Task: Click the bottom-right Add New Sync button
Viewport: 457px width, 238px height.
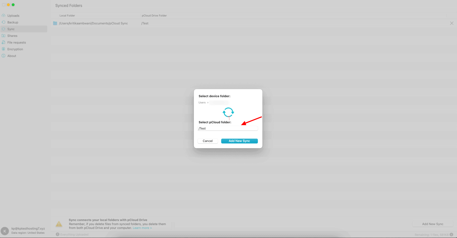Action: pyautogui.click(x=432, y=224)
